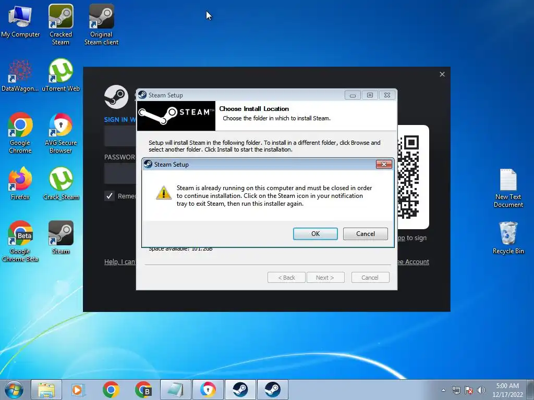This screenshot has height=400, width=534.
Task: Click the greyed-out Back button in the installer
Action: pyautogui.click(x=286, y=278)
